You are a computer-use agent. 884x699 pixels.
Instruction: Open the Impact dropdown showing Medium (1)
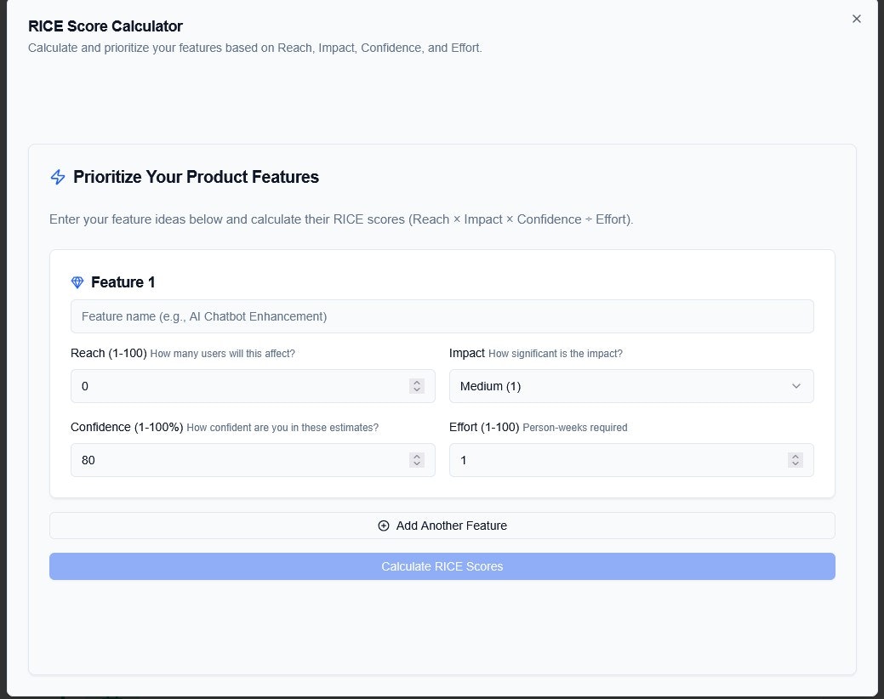pyautogui.click(x=630, y=386)
